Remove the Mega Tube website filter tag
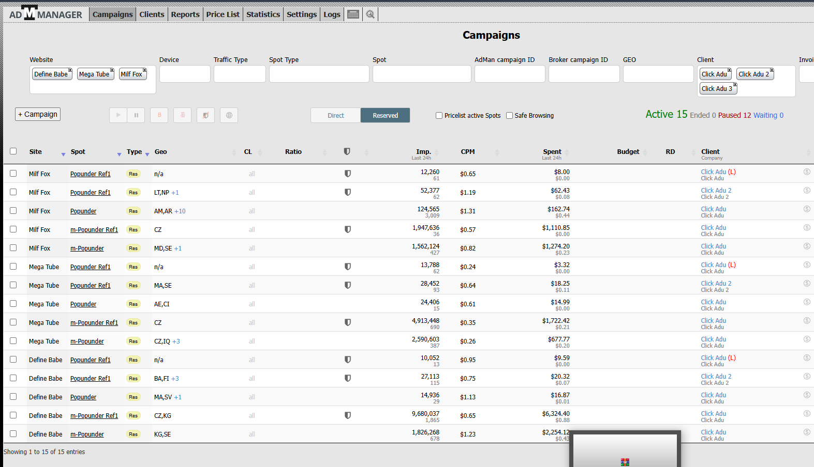The height and width of the screenshot is (467, 814). tap(112, 70)
